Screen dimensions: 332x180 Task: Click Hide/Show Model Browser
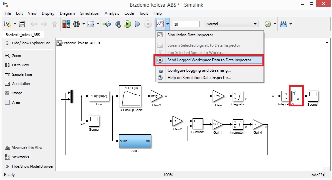[29, 166]
